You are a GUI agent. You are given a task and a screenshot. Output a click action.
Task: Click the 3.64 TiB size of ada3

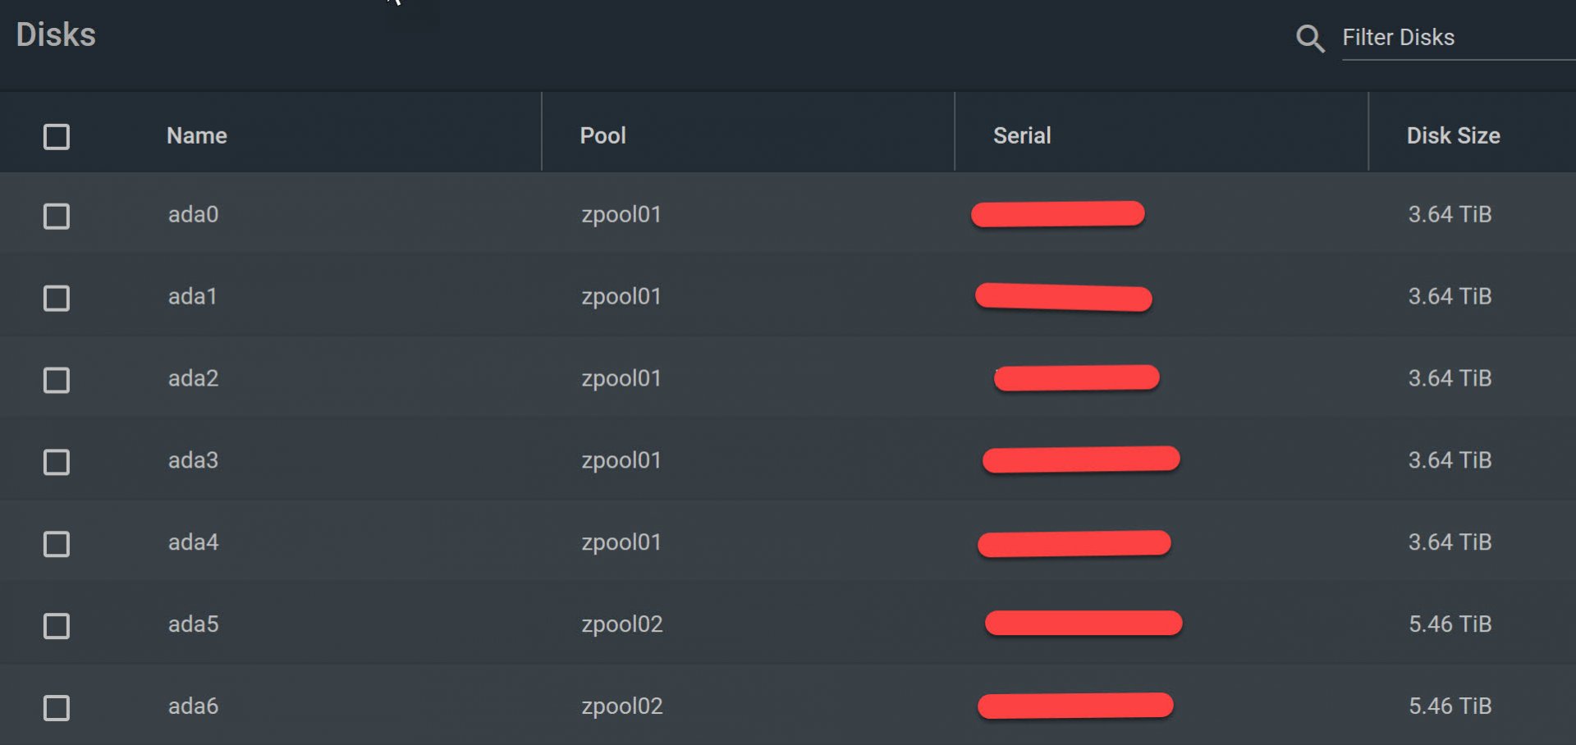coord(1450,460)
